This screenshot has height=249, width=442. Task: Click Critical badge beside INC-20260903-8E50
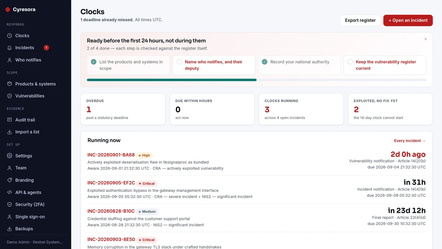pos(147,240)
